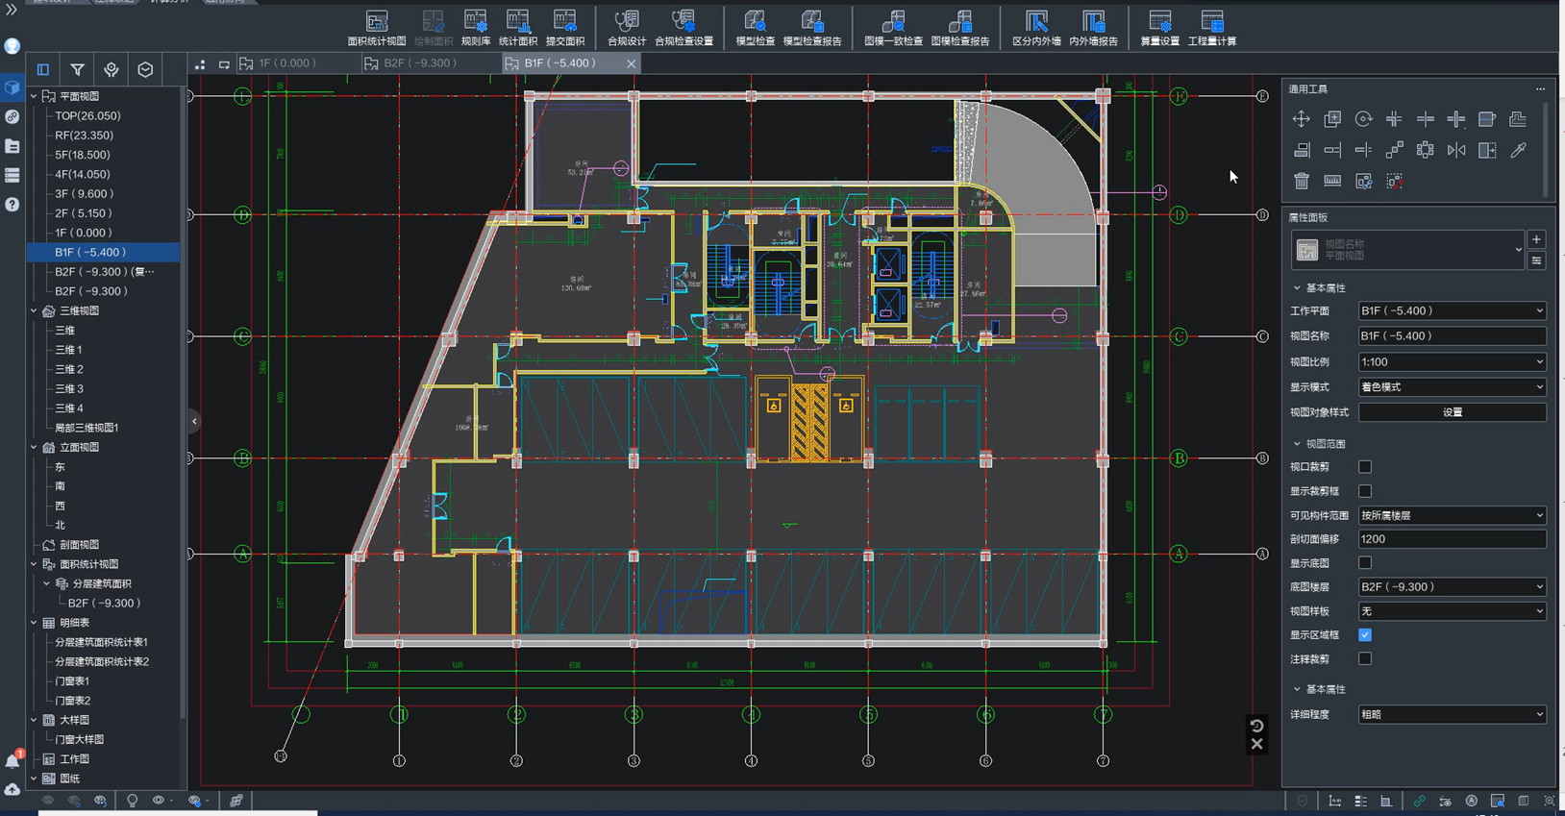This screenshot has width=1565, height=816.
Task: Click the plus button in 属性面板
Action: coord(1536,240)
